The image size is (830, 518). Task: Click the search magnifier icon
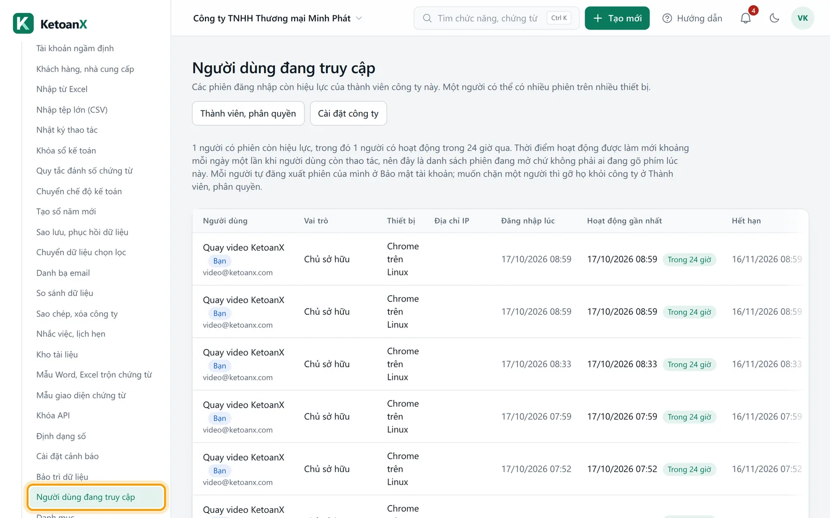point(427,18)
